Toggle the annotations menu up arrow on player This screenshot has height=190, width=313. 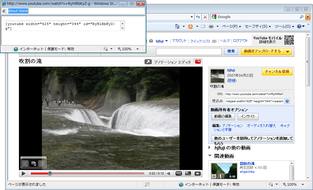point(197,173)
